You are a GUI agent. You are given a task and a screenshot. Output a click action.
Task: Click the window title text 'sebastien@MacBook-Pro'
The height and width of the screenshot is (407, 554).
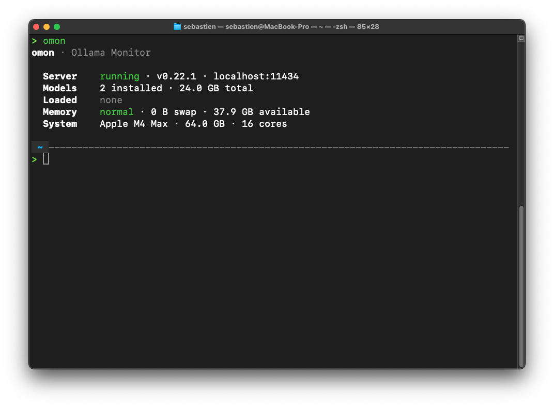click(x=267, y=27)
